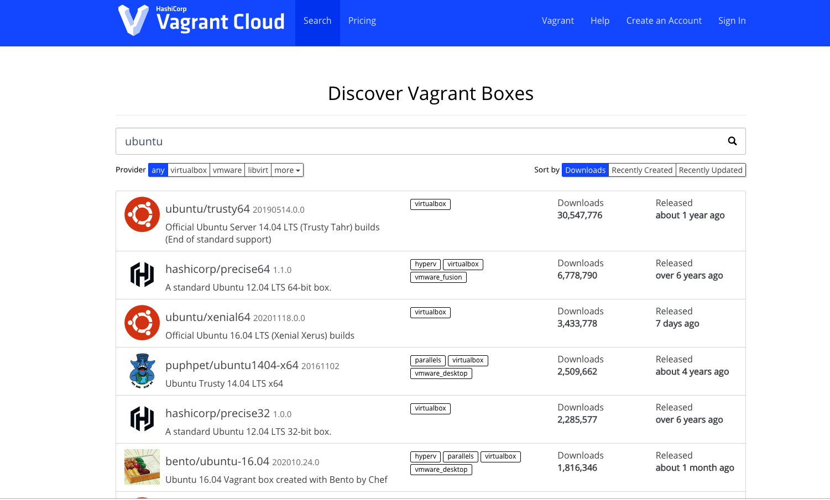Select the 'any' provider filter
The image size is (830, 500).
point(158,170)
